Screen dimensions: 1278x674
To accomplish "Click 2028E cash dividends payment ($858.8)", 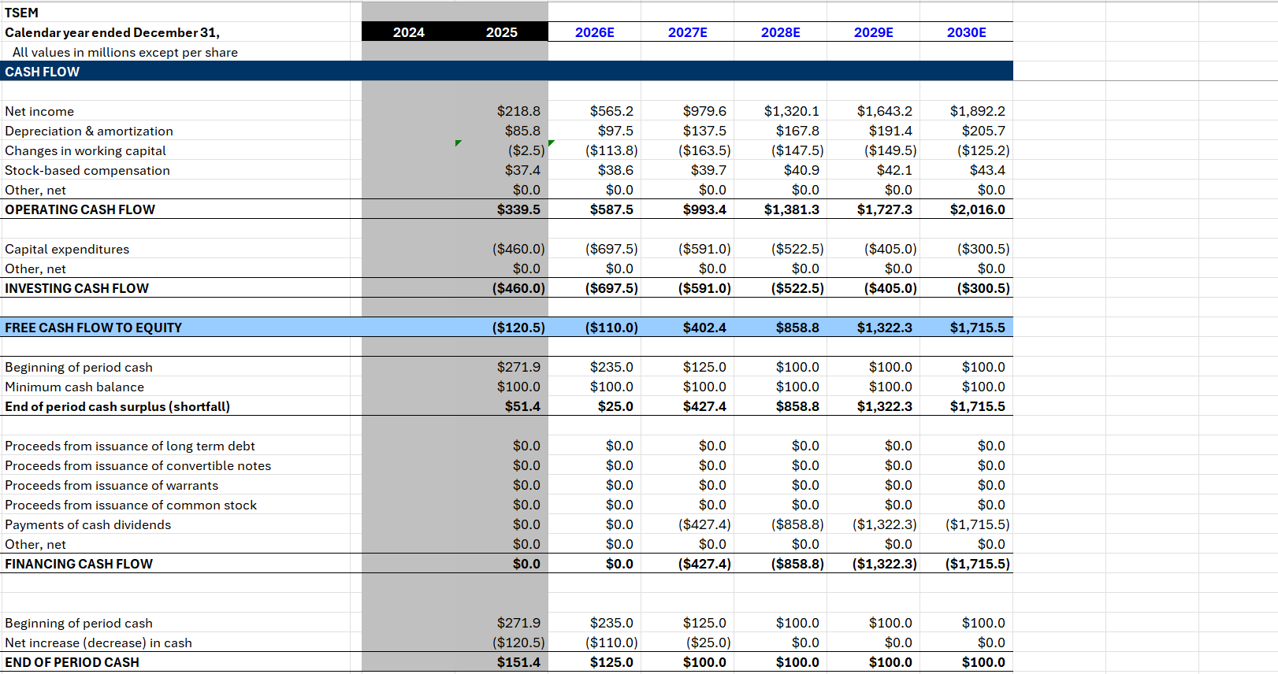I will [x=797, y=524].
